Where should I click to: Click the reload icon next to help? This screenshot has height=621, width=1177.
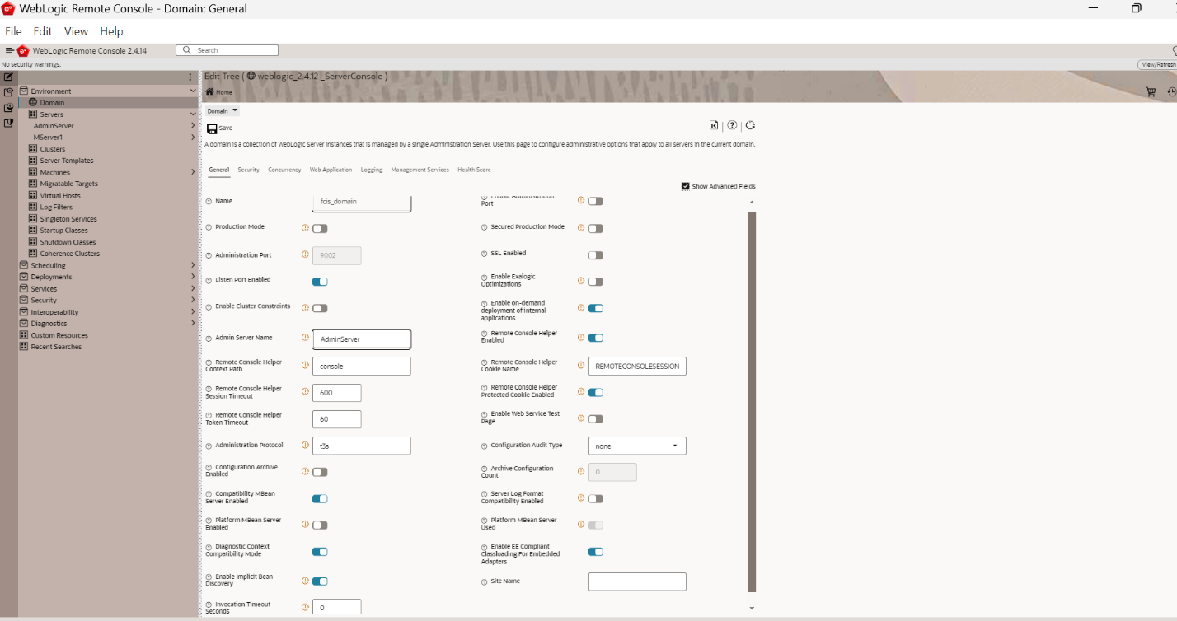click(751, 125)
